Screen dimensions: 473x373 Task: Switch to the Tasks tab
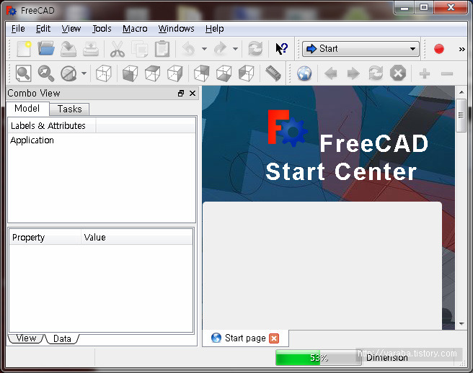[69, 109]
